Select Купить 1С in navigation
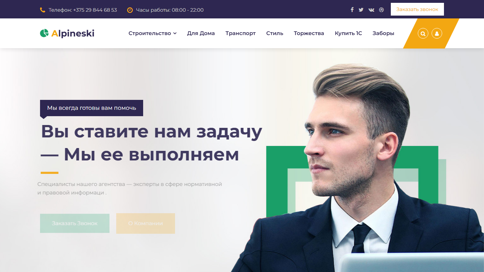Screen dimensions: 484x272 tap(348, 33)
